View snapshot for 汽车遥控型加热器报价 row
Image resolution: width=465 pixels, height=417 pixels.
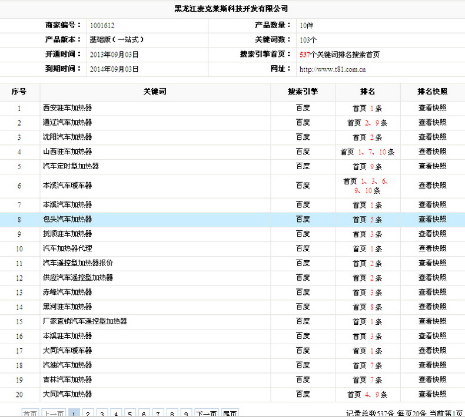[x=432, y=263]
